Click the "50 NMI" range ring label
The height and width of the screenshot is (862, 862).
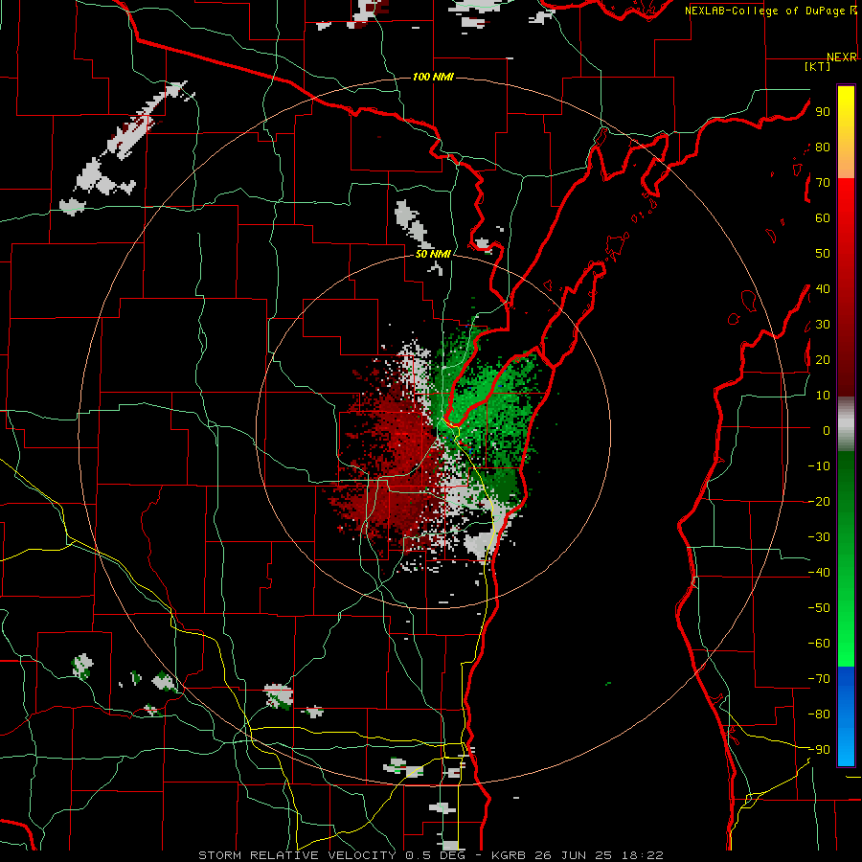coord(433,254)
